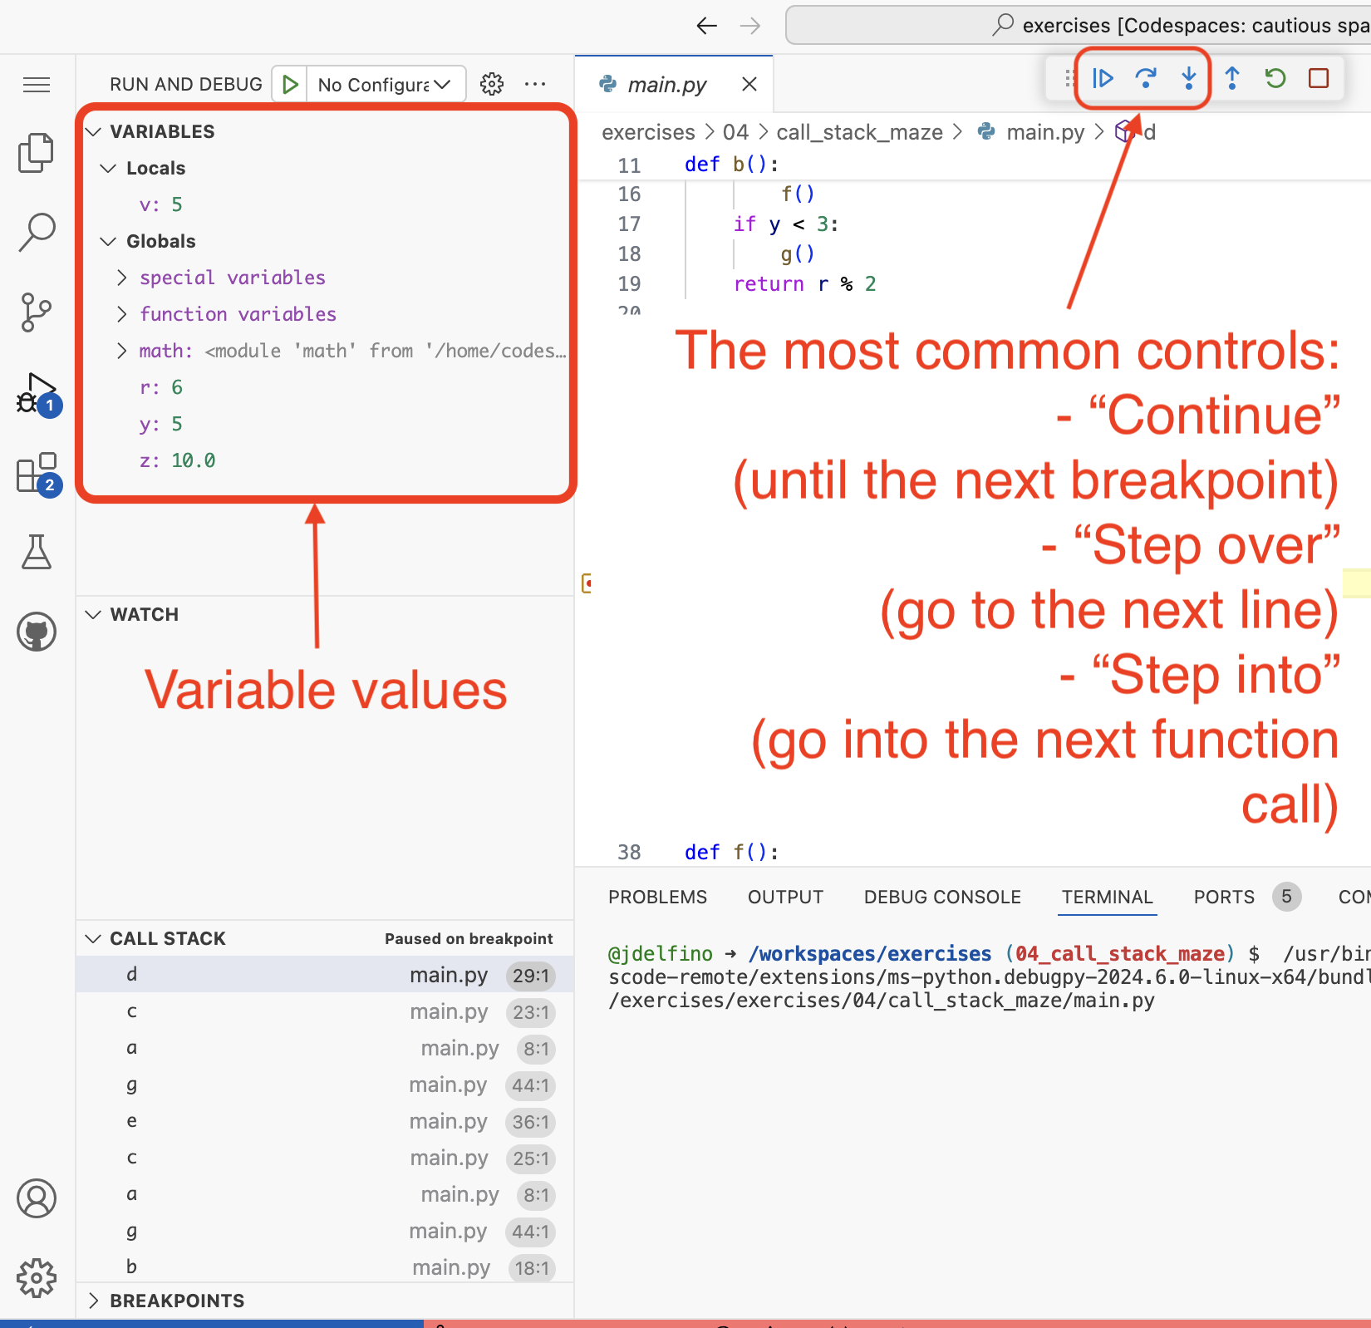
Task: Open the Testing flask view
Action: pos(37,552)
